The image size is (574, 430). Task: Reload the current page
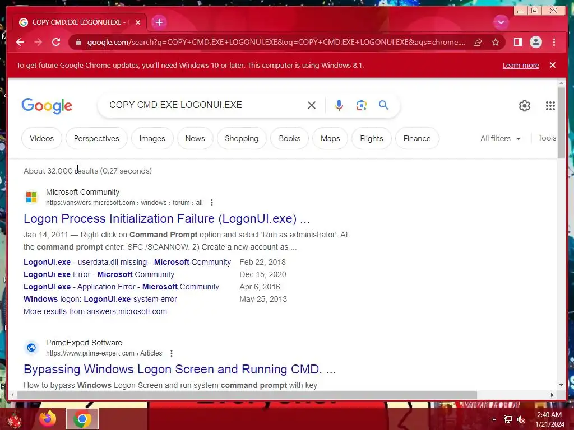coord(56,42)
